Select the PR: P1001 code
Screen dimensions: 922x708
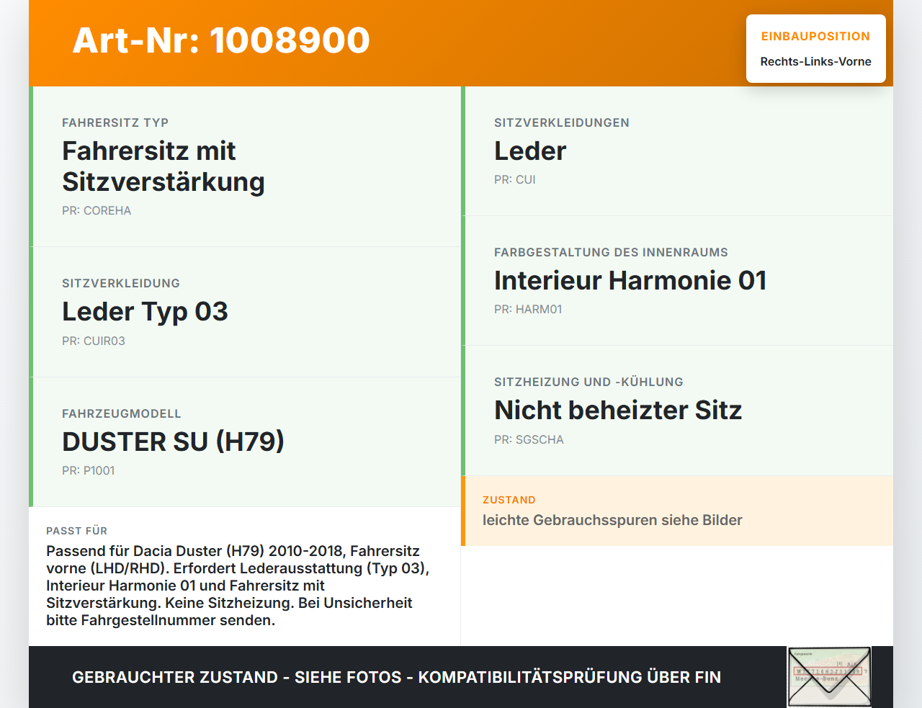pos(89,470)
